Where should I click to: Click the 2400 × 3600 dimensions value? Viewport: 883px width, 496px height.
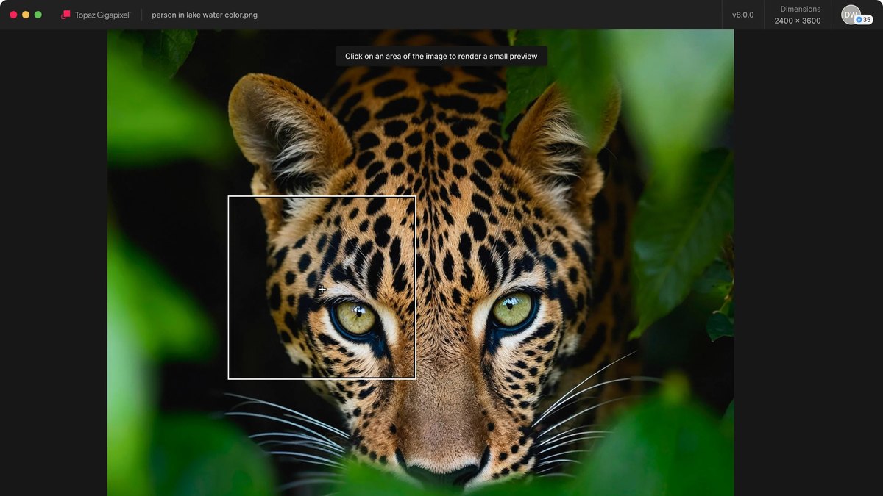798,21
